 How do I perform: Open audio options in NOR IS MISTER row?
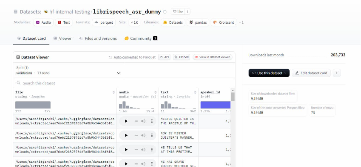[x=152, y=135]
